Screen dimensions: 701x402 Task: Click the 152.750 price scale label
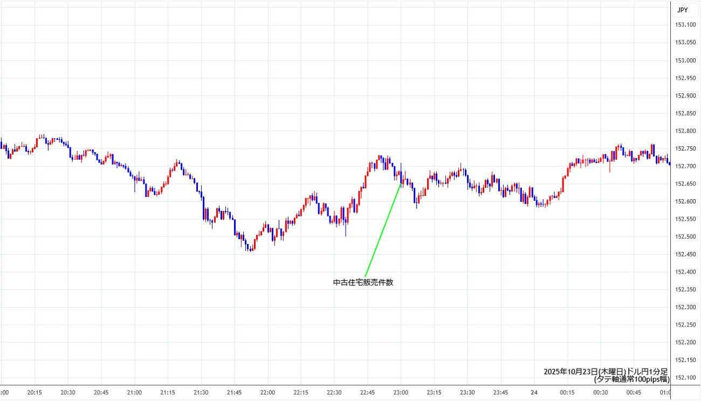point(685,149)
